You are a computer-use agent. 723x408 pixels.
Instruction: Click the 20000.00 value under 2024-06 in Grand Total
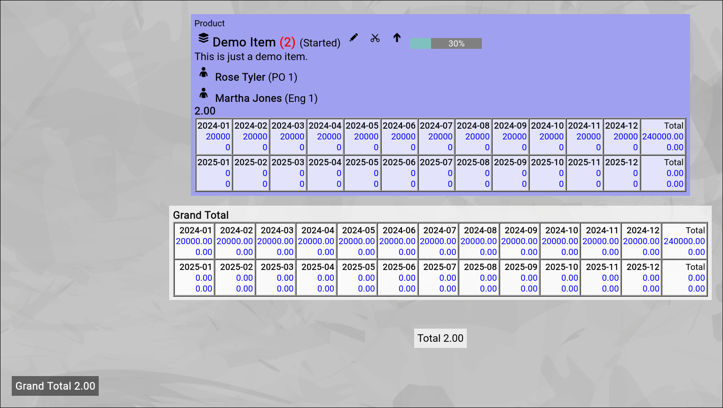[x=397, y=241]
